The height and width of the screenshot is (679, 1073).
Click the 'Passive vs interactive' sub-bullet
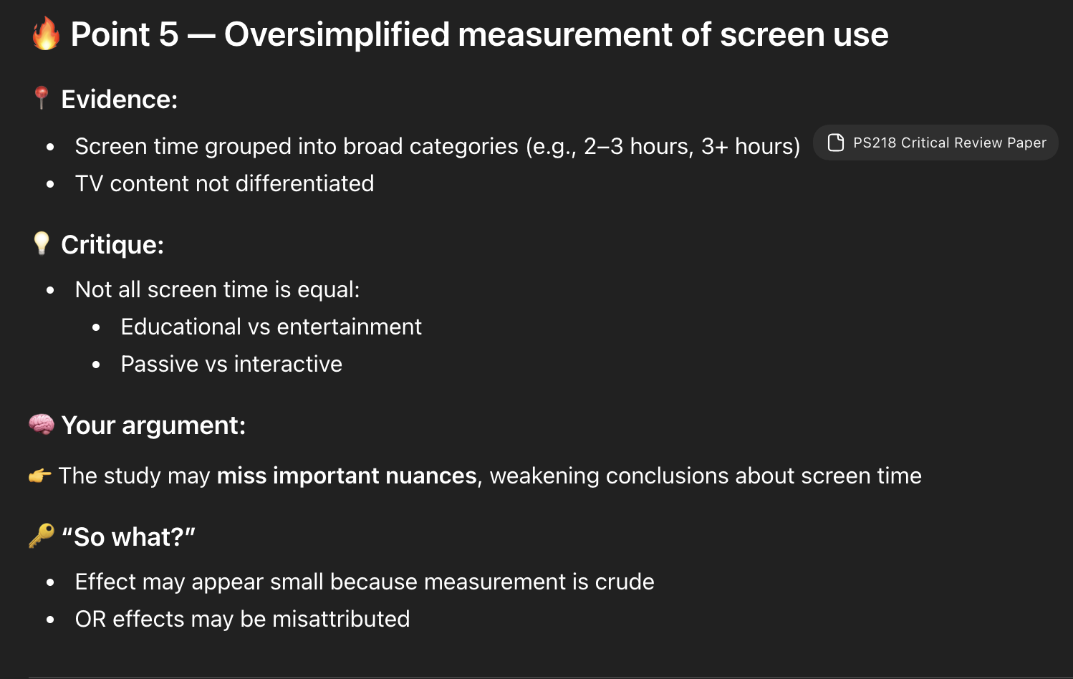coord(231,364)
